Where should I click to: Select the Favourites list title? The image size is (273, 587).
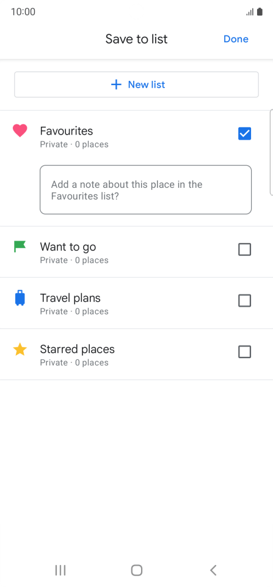coord(67,130)
